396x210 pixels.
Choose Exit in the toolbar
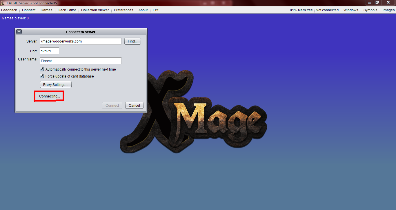[x=156, y=10]
